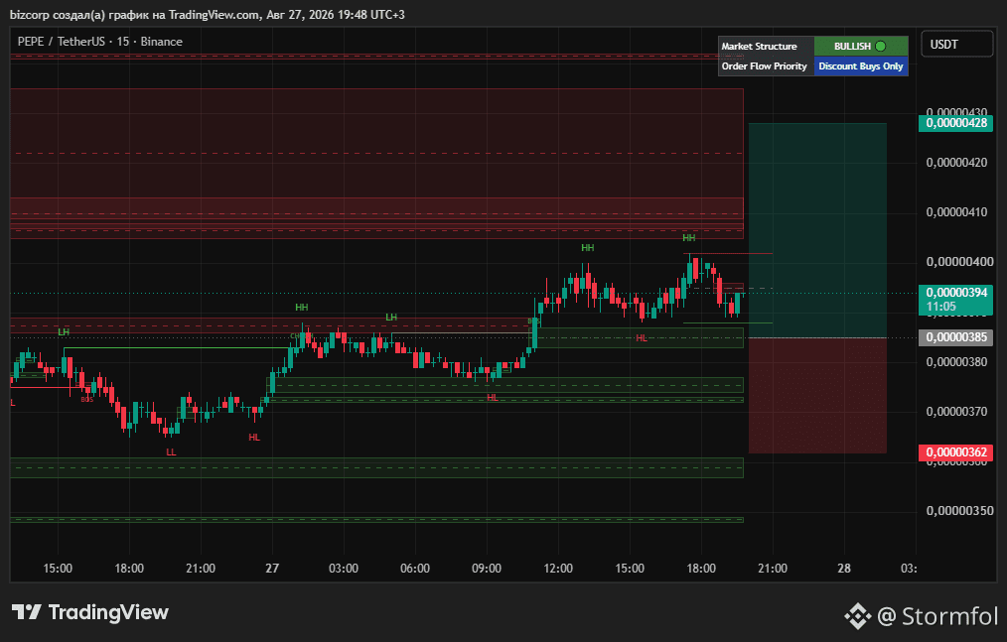
Task: Open the USDT currency selector
Action: pos(957,45)
